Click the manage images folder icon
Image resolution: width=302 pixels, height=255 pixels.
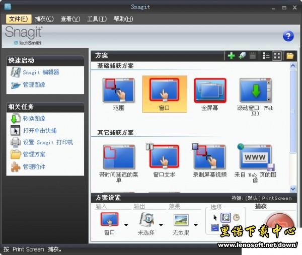tap(16, 85)
